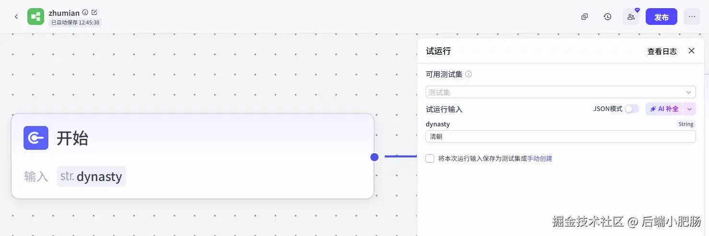Click the str. dynasty variable tag
Screen dimensions: 709x236
91,177
